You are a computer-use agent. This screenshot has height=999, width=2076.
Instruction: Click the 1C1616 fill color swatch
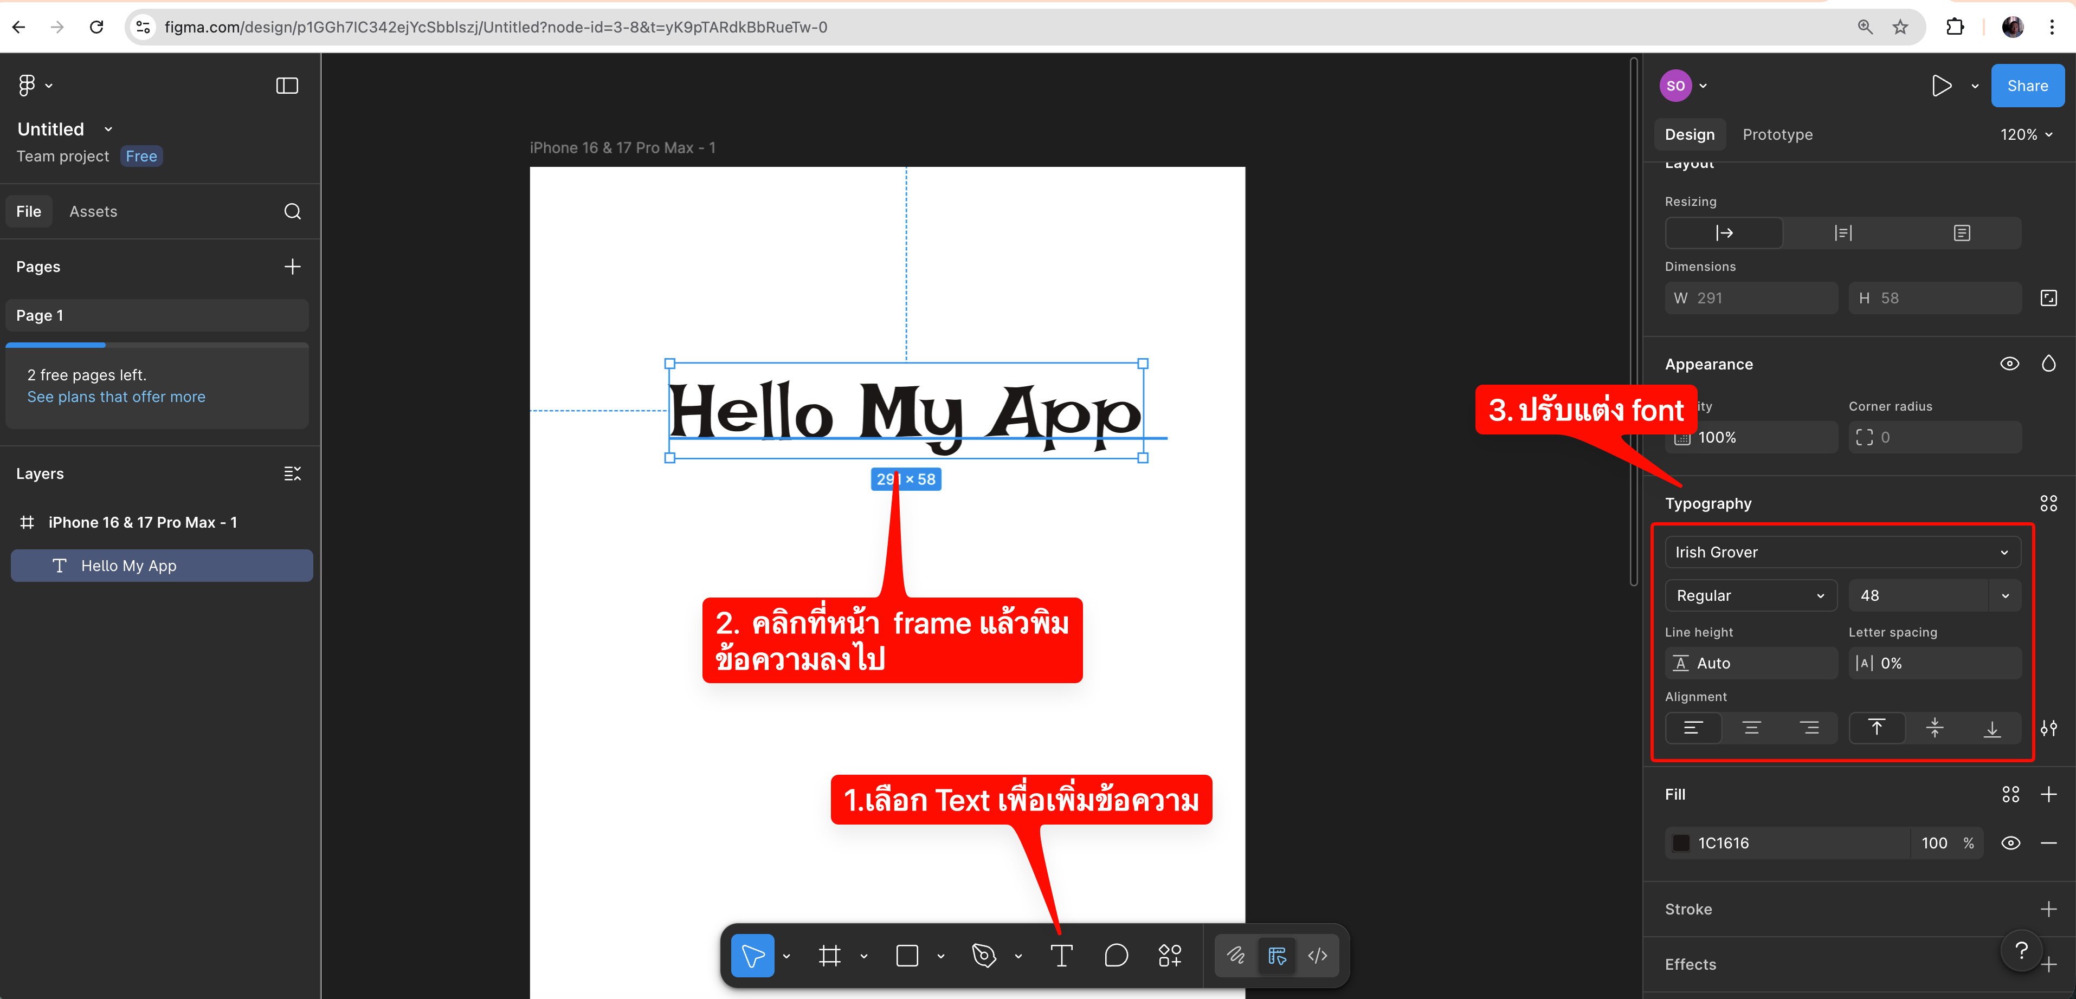click(x=1681, y=843)
